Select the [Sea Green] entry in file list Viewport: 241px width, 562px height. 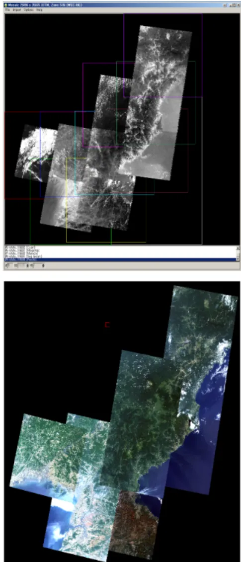click(x=121, y=256)
